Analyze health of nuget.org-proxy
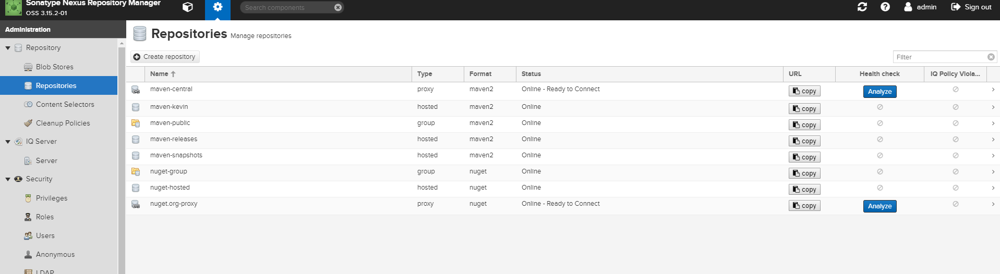Screen dimensions: 1000x274 (x=879, y=206)
